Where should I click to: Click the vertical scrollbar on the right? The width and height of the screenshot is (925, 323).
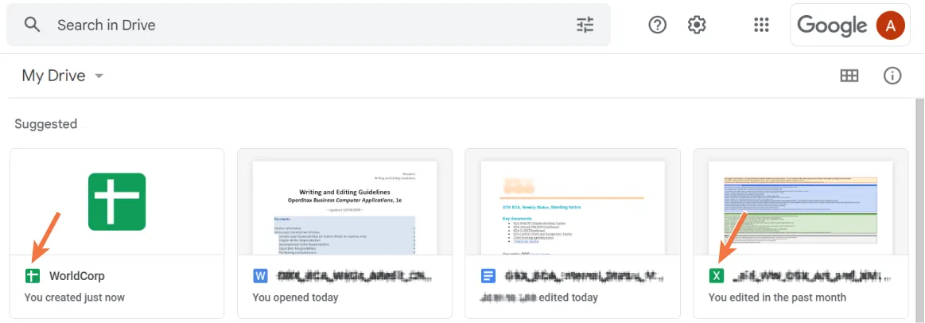point(919,199)
